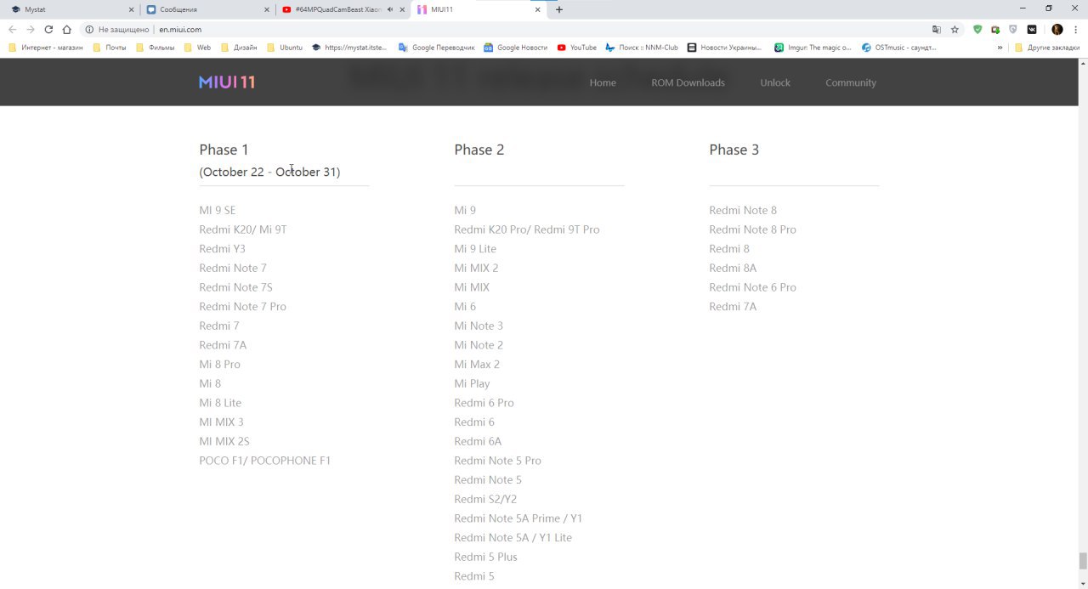Click the address bar en.miui.com
Screen dimensions: 1088x589
510,29
